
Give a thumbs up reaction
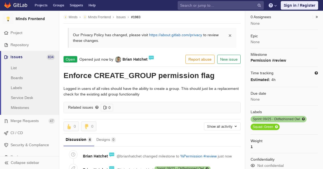click(71, 126)
